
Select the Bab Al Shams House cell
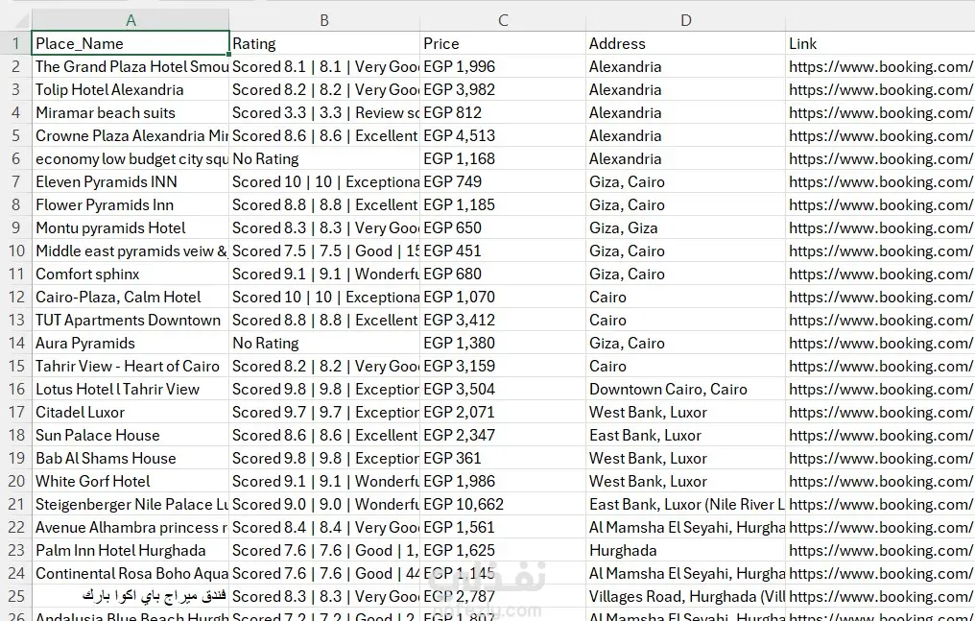click(x=131, y=458)
